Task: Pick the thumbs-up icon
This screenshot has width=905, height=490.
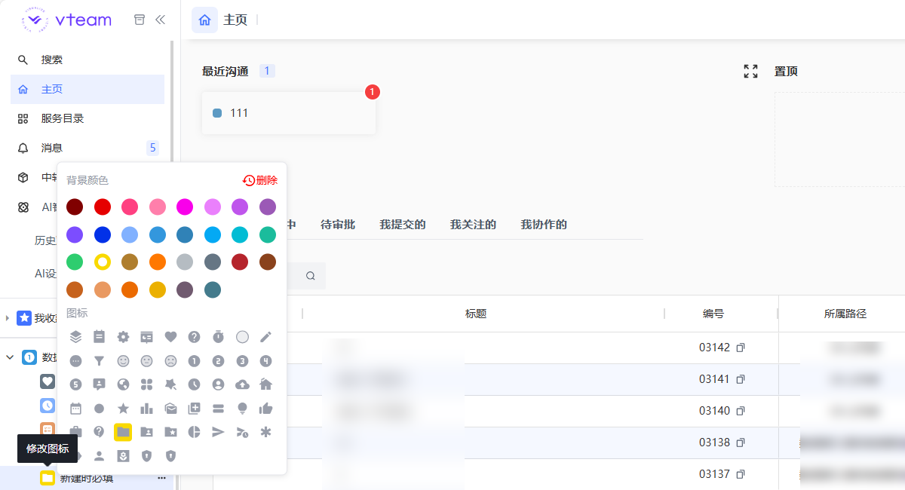Action: [x=265, y=409]
